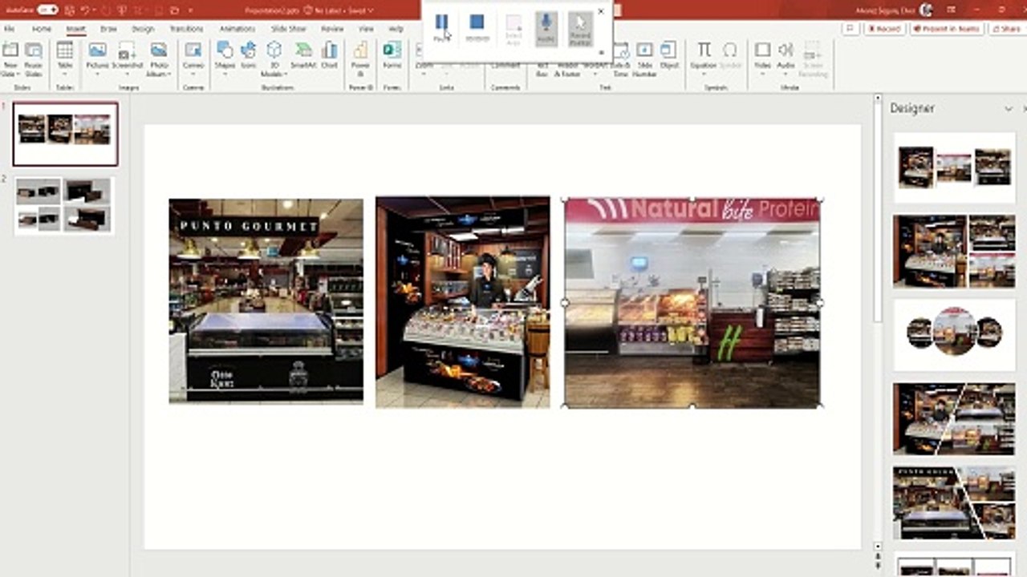Click Present in Teams

pyautogui.click(x=948, y=29)
